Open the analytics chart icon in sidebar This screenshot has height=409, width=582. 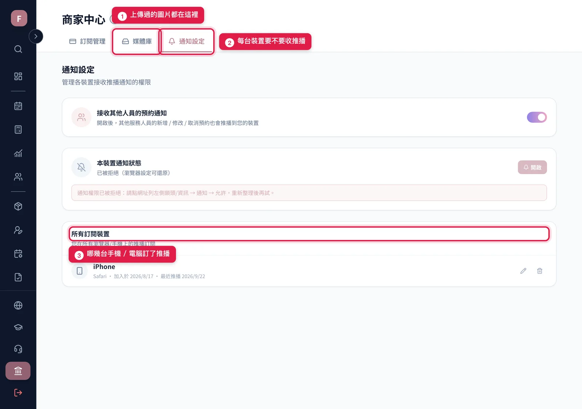pos(18,153)
